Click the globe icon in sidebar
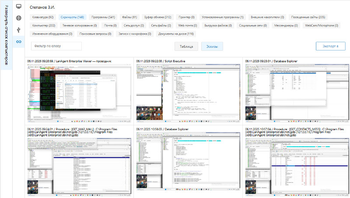The height and width of the screenshot is (198, 350). point(18,18)
